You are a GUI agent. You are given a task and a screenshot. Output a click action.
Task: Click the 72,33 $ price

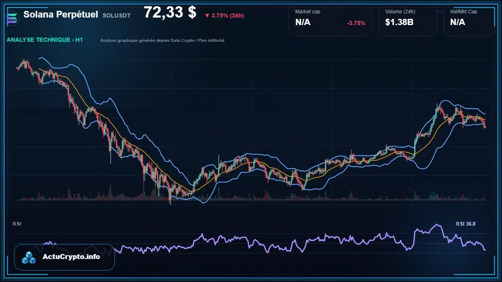(170, 13)
